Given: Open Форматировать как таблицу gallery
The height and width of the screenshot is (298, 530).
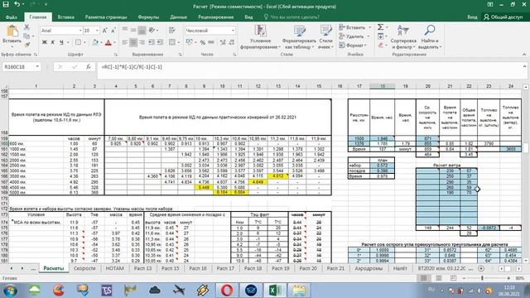Looking at the screenshot, I should coord(299,37).
